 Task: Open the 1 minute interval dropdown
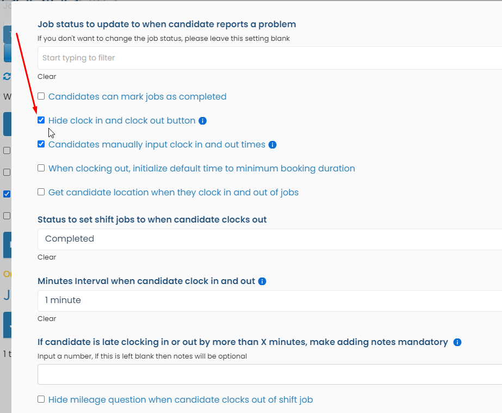(270, 300)
